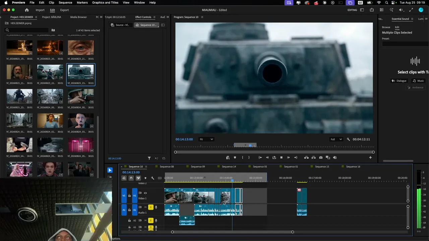
Task: Click the timeline Captions CC button
Action: pyautogui.click(x=160, y=178)
